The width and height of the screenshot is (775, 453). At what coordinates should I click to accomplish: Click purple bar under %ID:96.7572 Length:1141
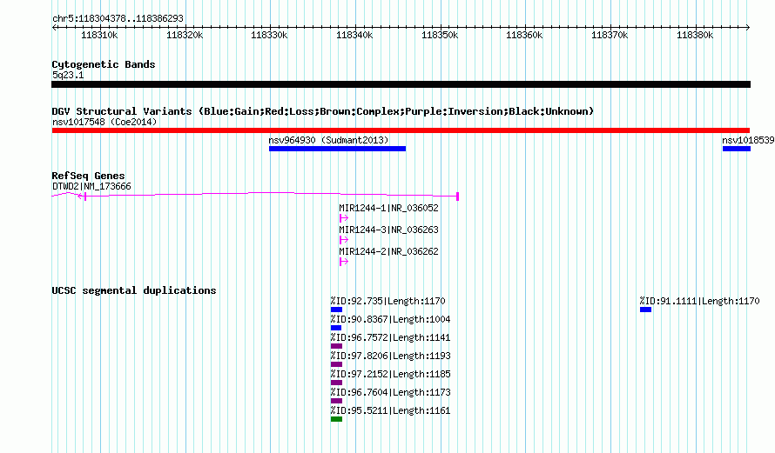(337, 346)
